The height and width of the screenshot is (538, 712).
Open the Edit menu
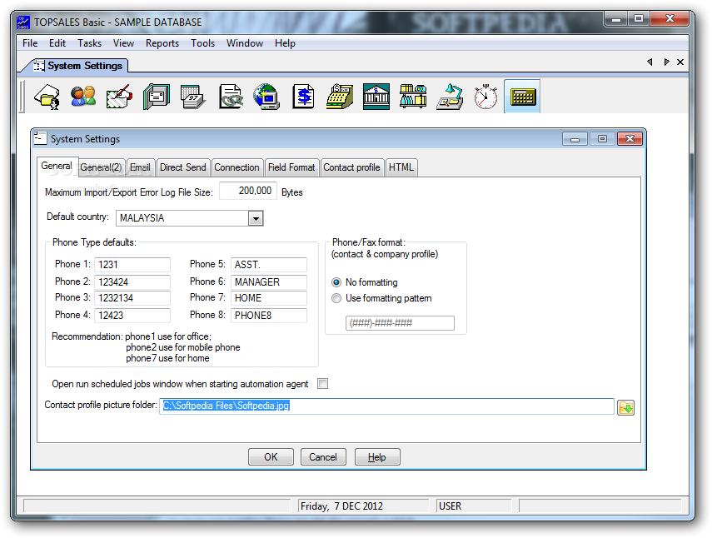click(57, 43)
